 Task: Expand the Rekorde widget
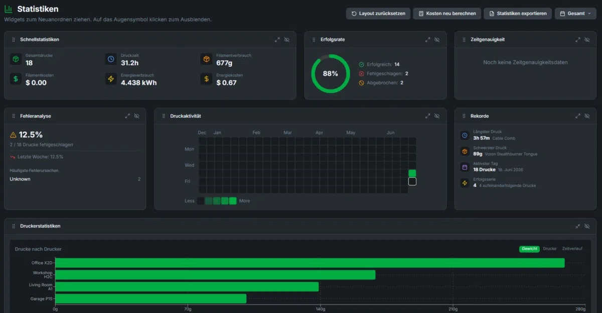click(x=578, y=116)
